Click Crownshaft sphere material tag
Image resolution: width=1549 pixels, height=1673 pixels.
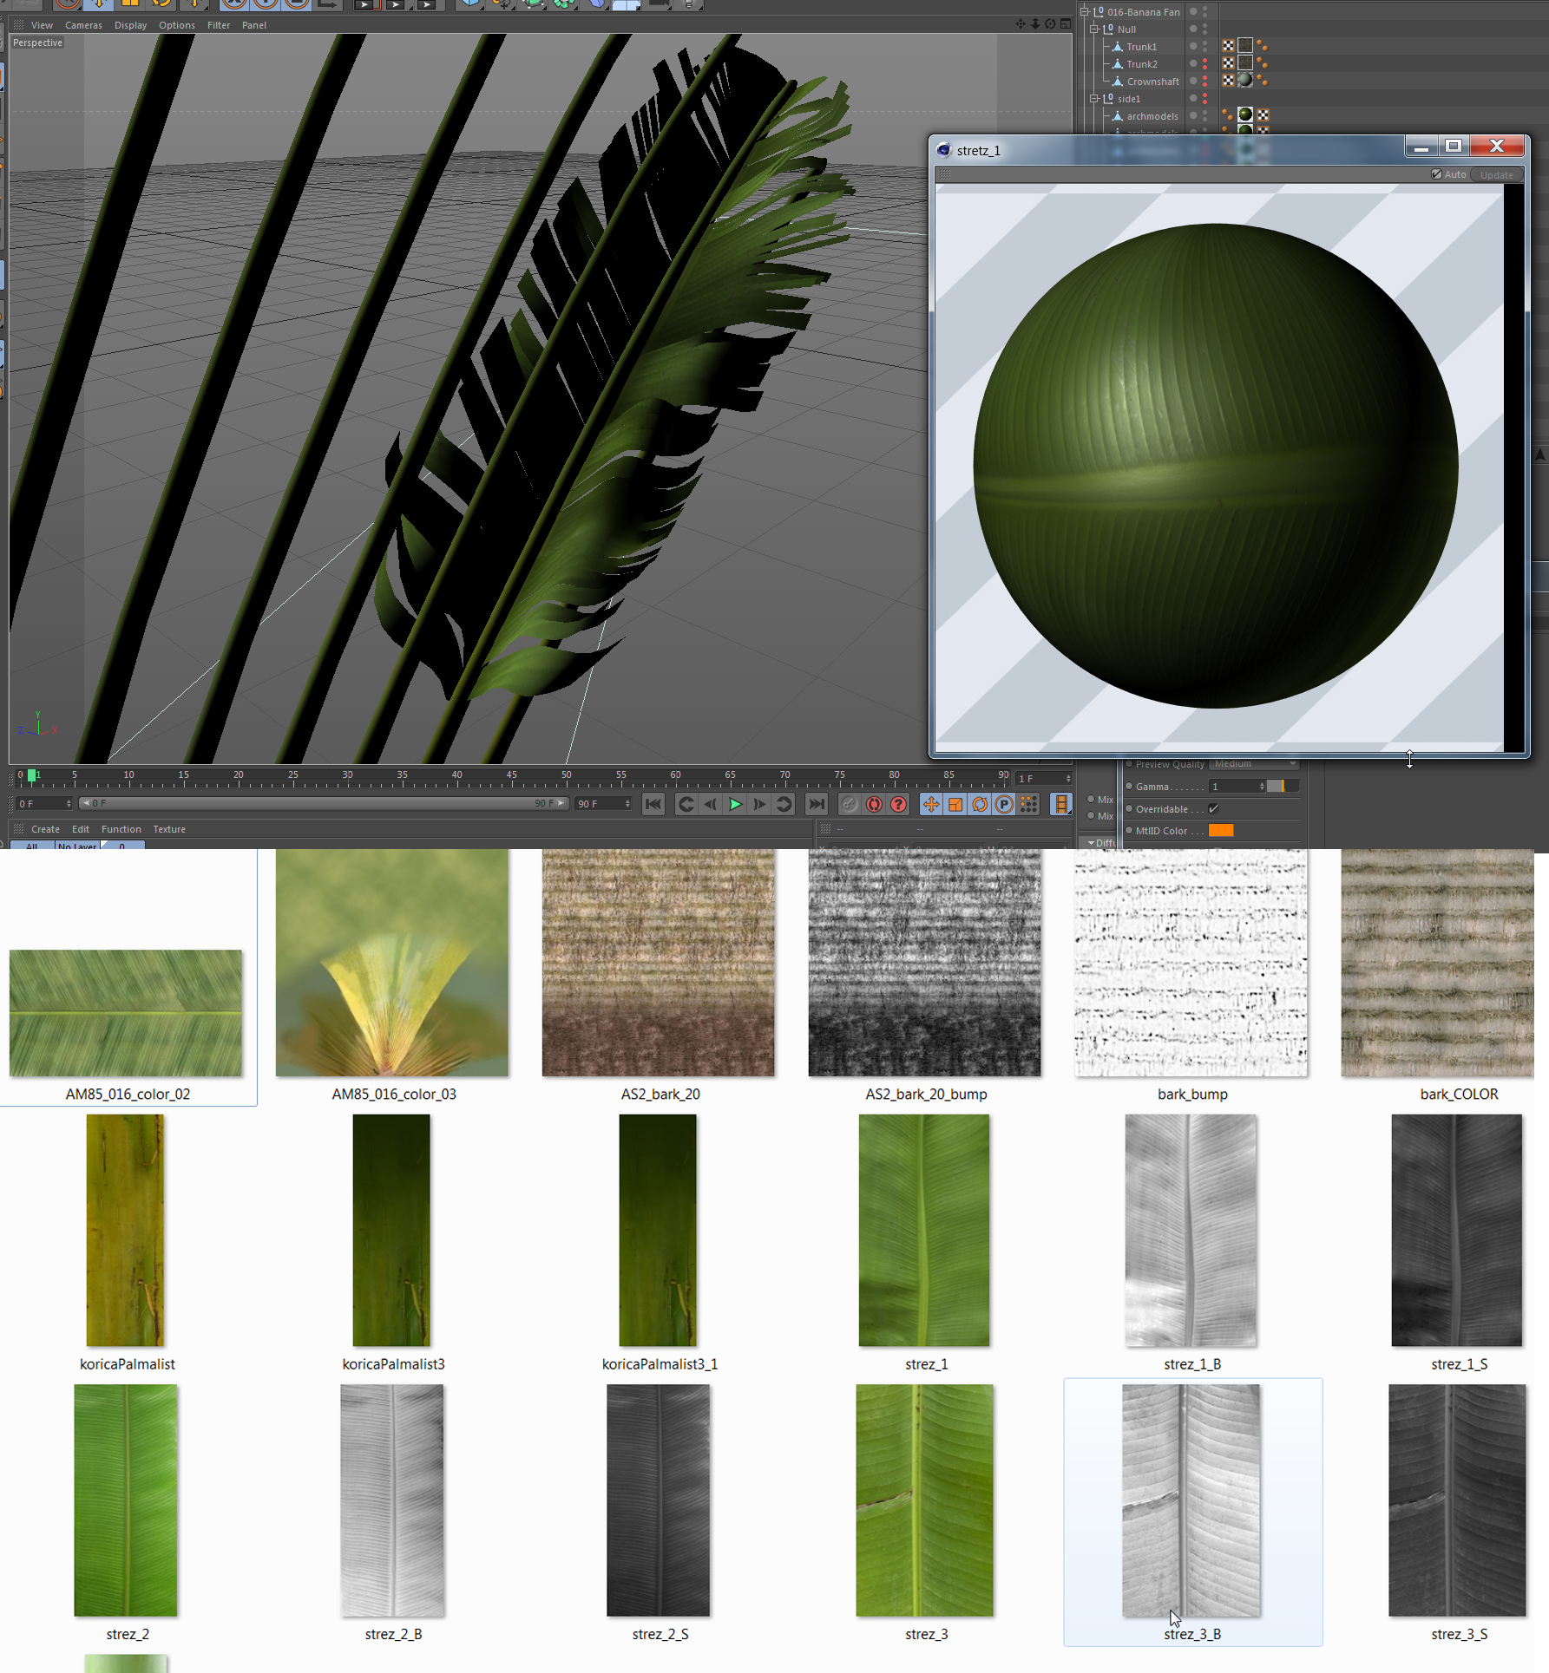click(1245, 81)
